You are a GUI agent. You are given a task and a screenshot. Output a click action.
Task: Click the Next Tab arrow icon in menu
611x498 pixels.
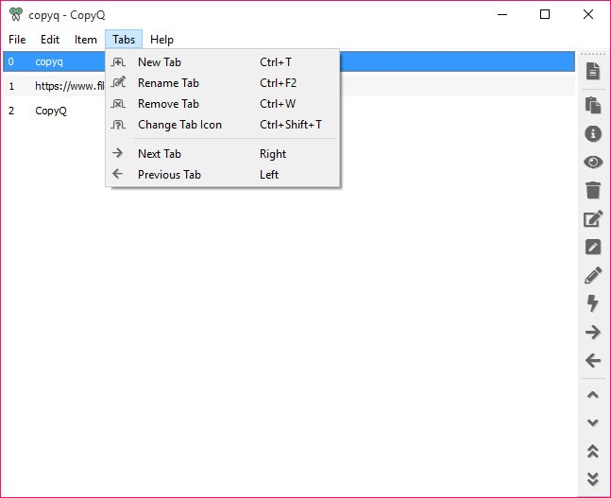click(117, 153)
